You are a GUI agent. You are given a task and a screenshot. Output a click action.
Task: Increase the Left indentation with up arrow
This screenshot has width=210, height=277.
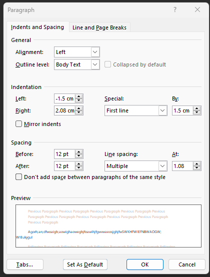click(x=79, y=96)
